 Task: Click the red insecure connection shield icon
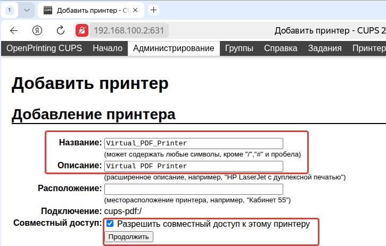(82, 30)
